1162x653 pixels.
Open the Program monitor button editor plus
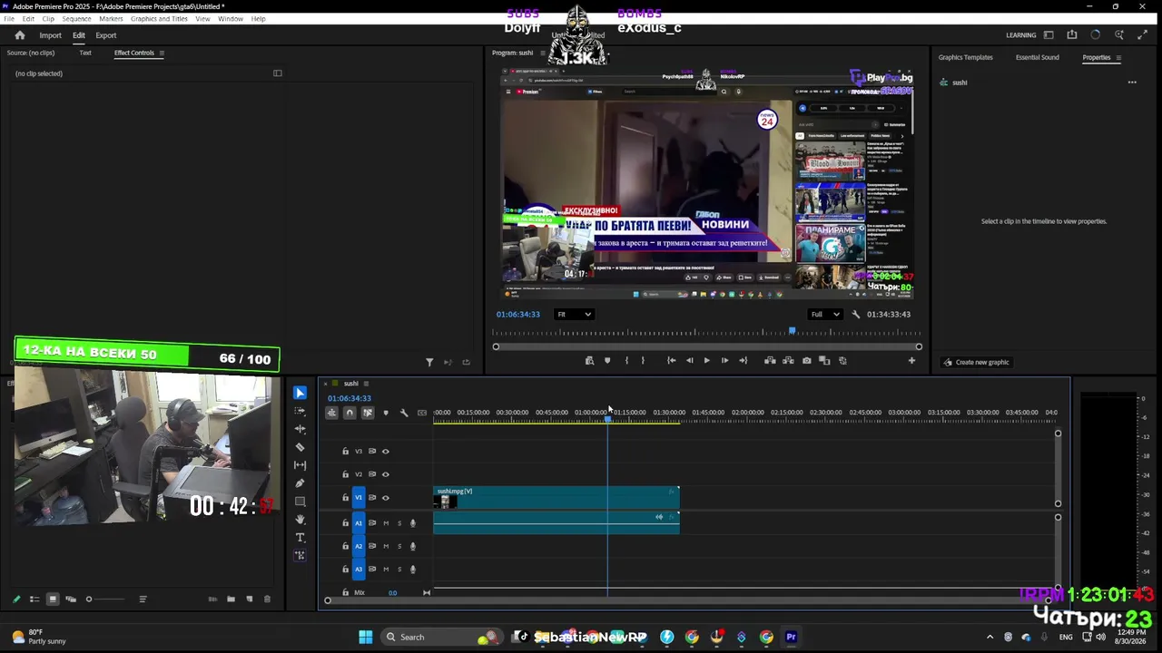(x=911, y=361)
